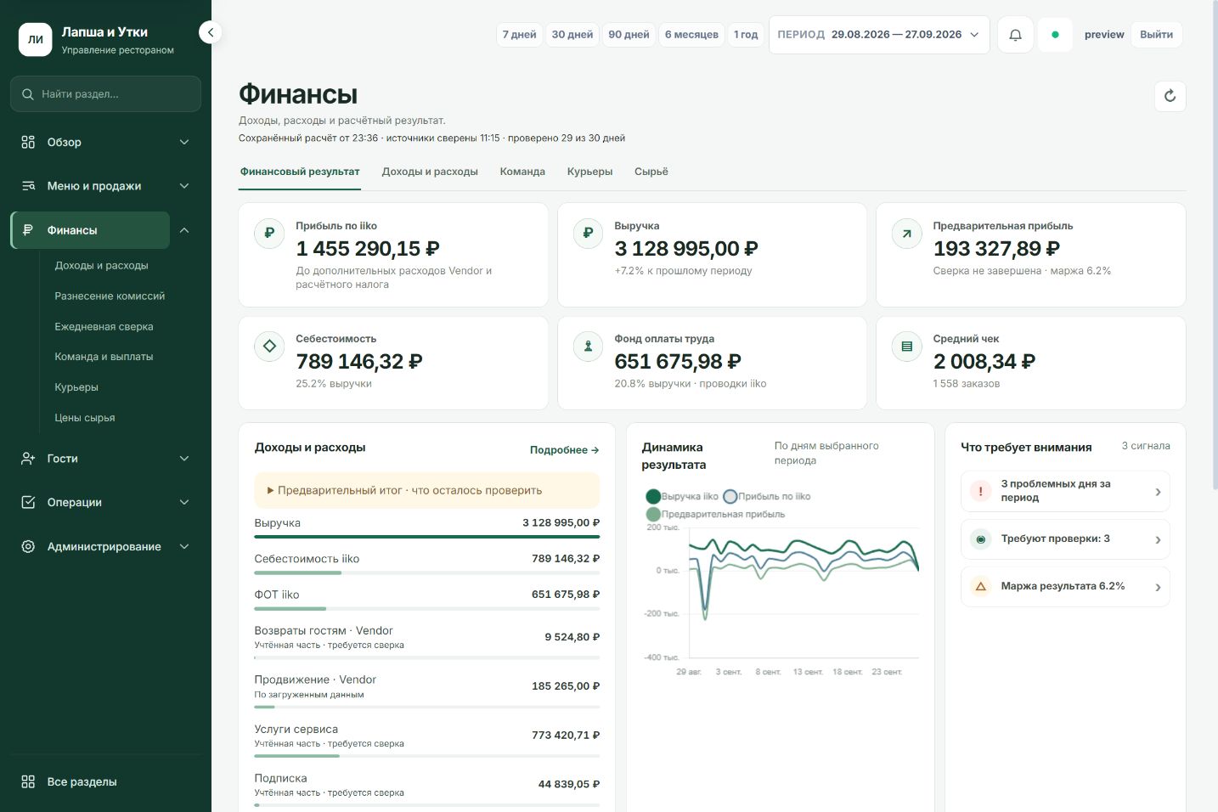The width and height of the screenshot is (1218, 812).
Task: Click the green status dot indicator
Action: (x=1055, y=35)
